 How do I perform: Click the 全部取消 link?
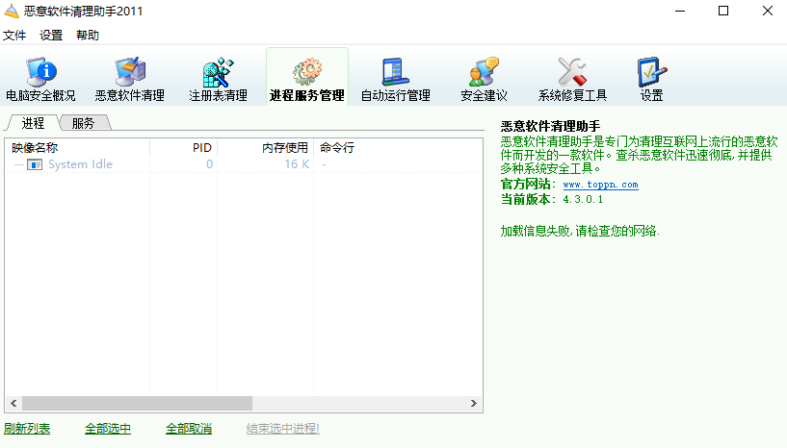point(189,429)
